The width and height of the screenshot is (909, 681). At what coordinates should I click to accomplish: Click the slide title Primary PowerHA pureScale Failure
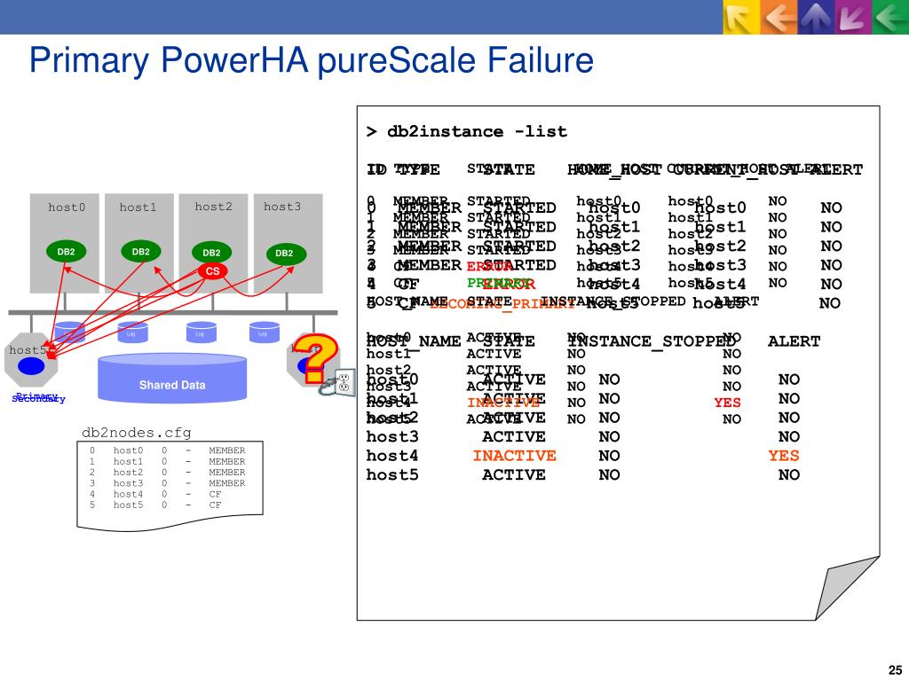[x=312, y=60]
